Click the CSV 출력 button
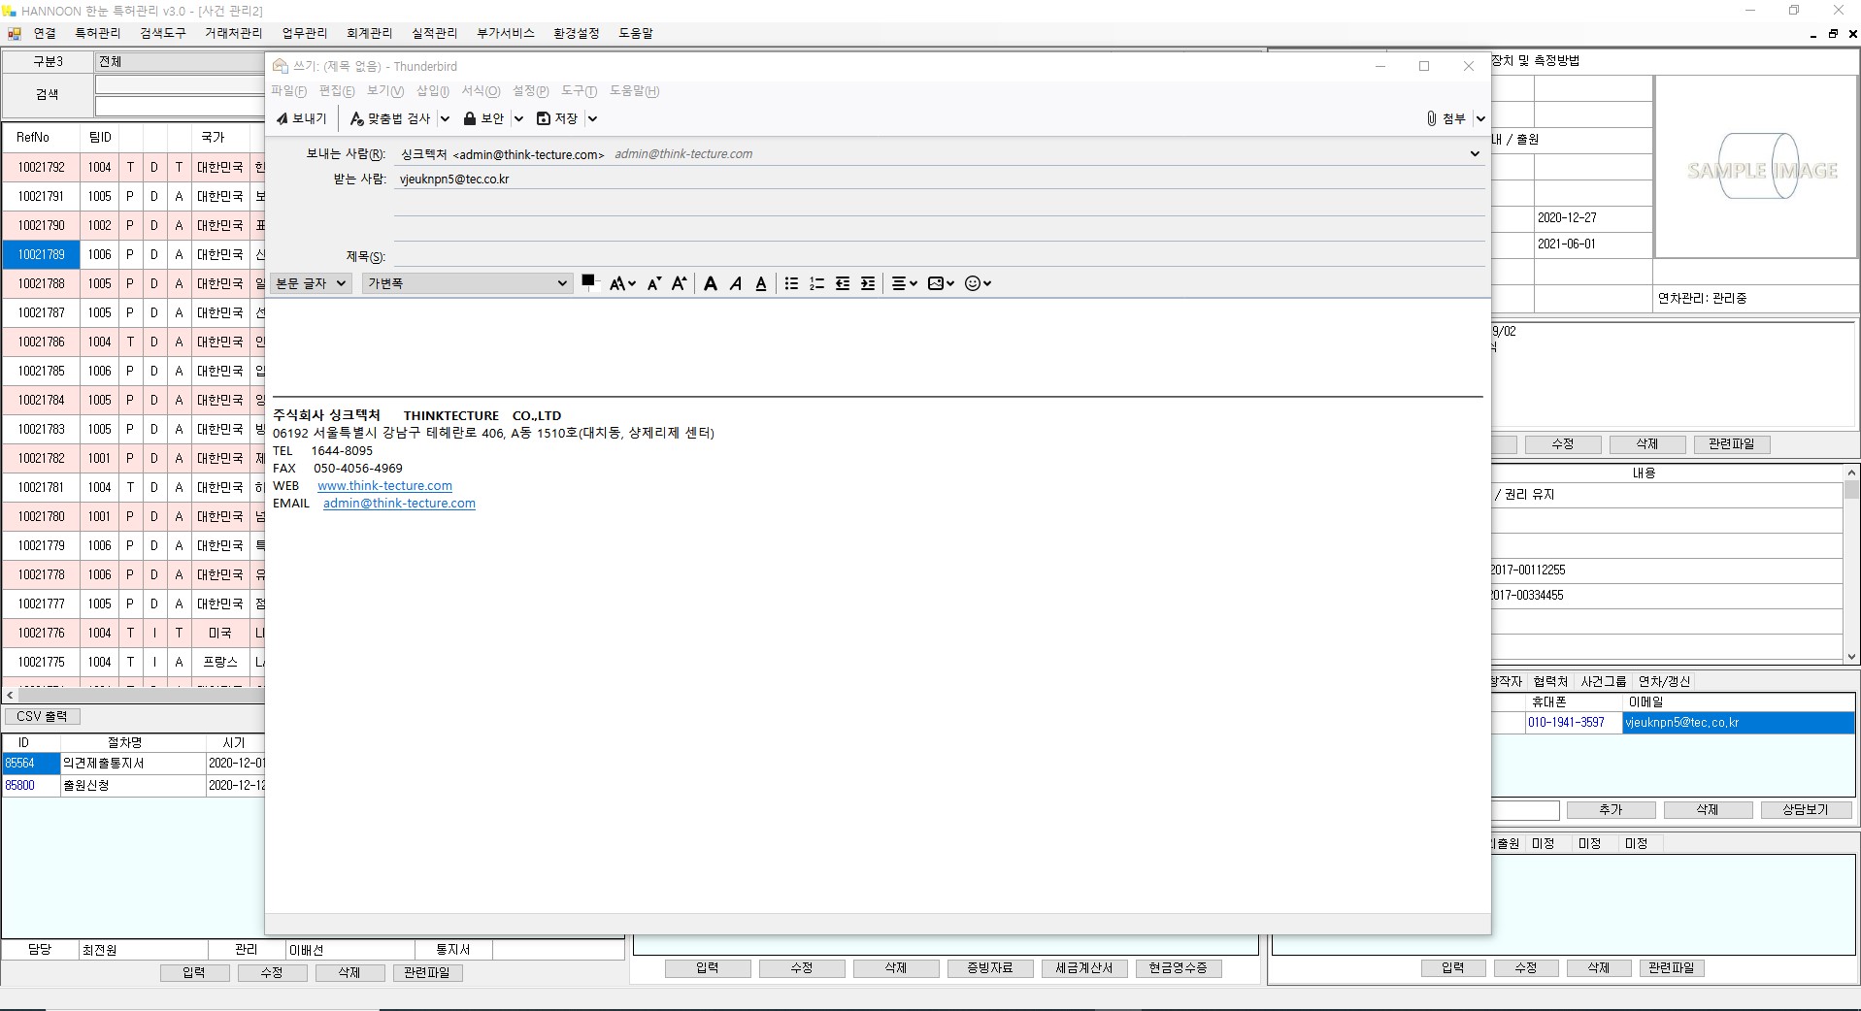This screenshot has height=1011, width=1861. pos(43,716)
